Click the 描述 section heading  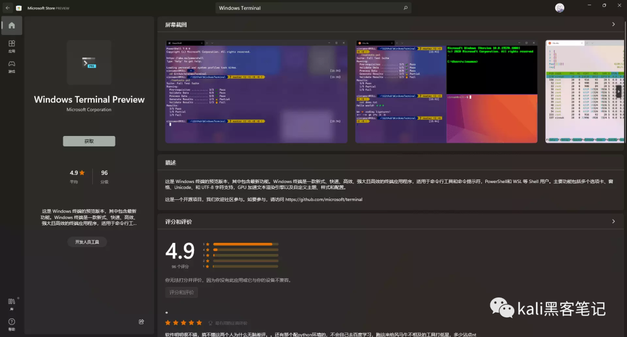pyautogui.click(x=171, y=163)
